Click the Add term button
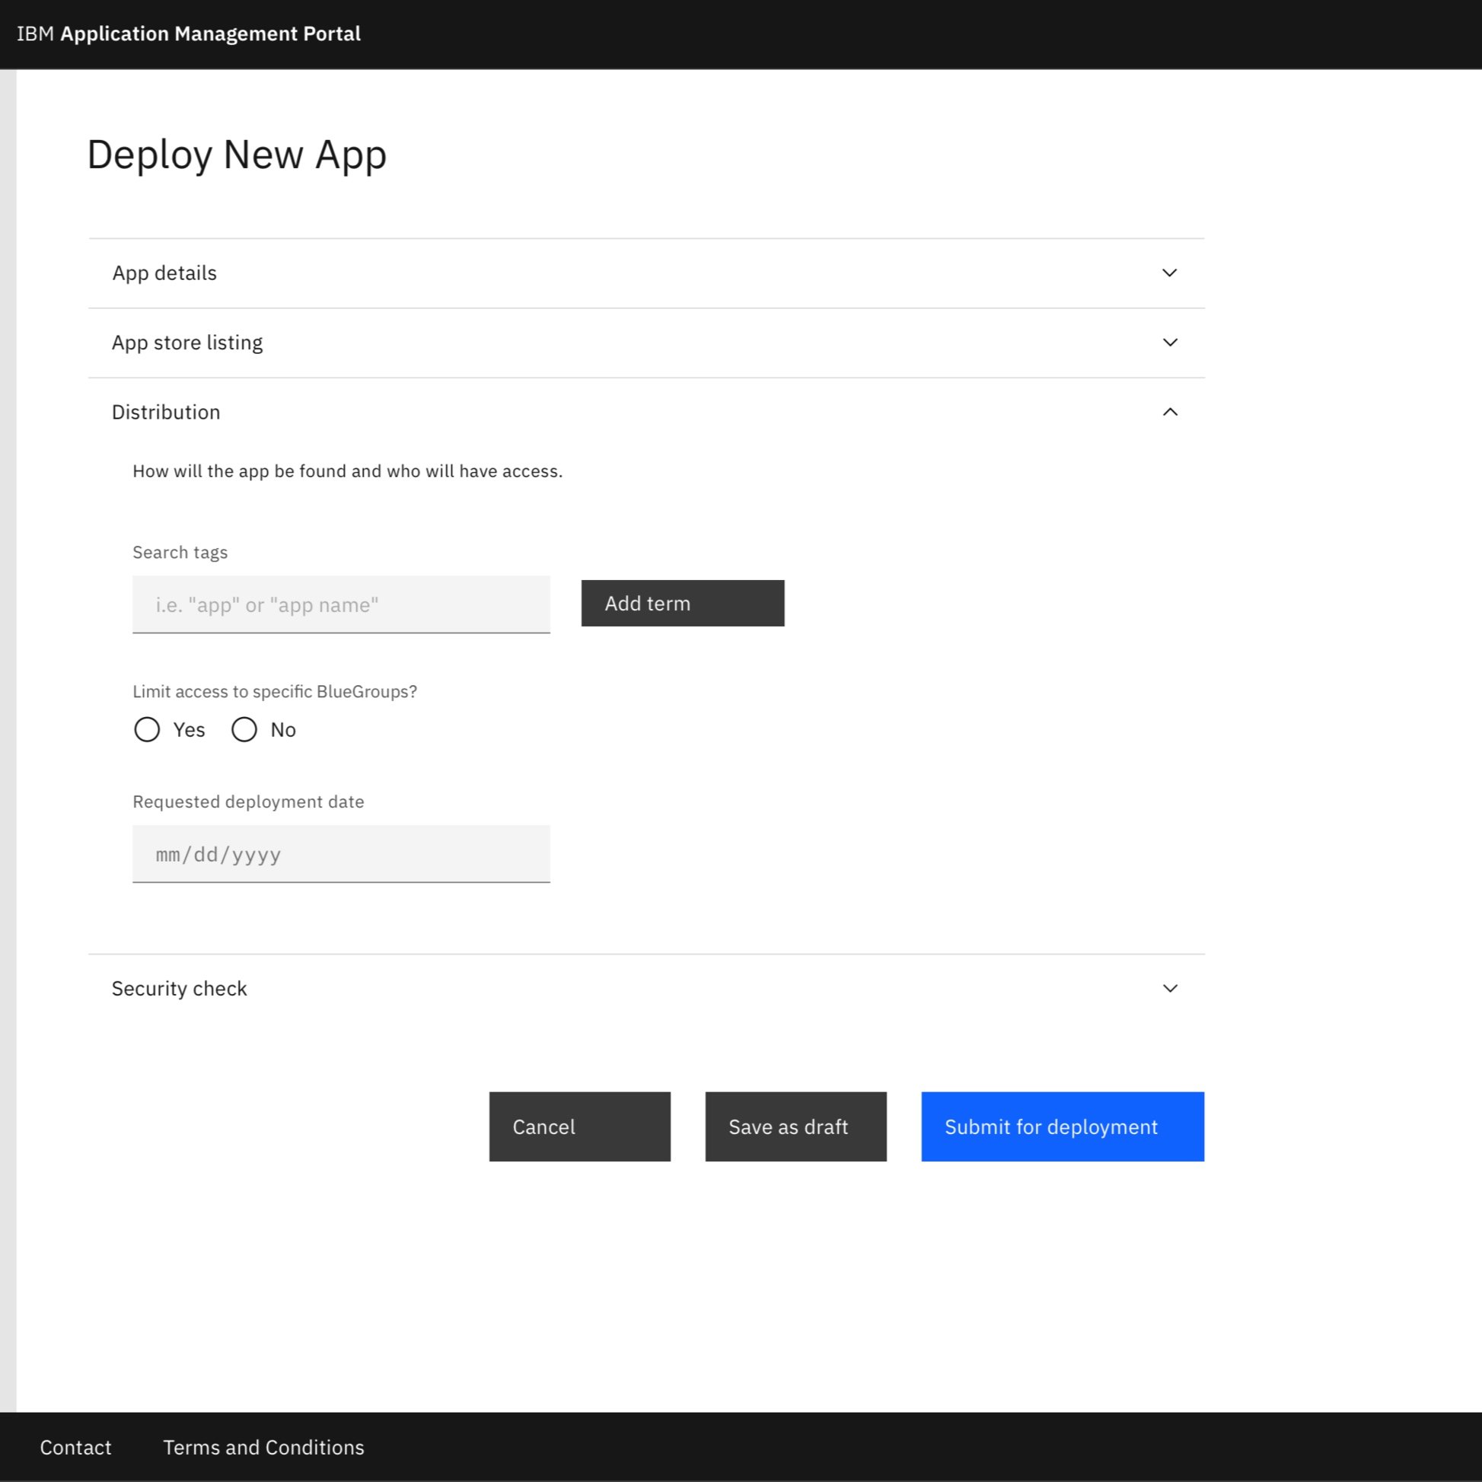The height and width of the screenshot is (1482, 1482). 683,603
